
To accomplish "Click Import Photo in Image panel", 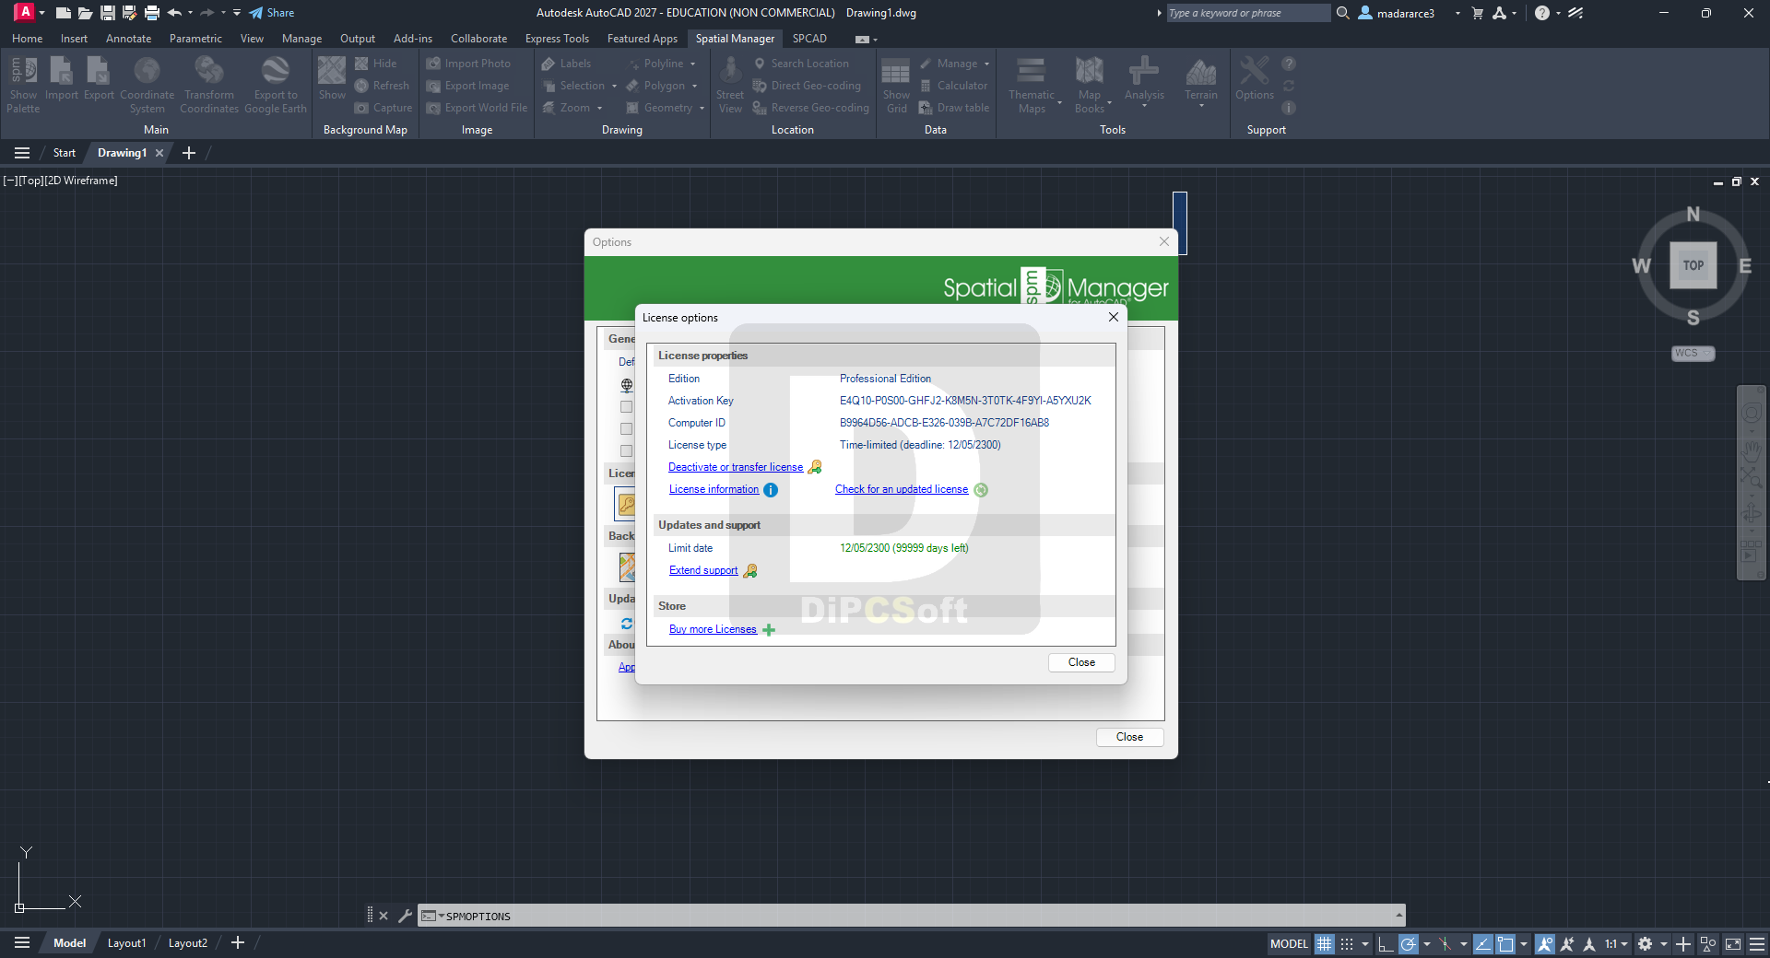I will click(468, 64).
